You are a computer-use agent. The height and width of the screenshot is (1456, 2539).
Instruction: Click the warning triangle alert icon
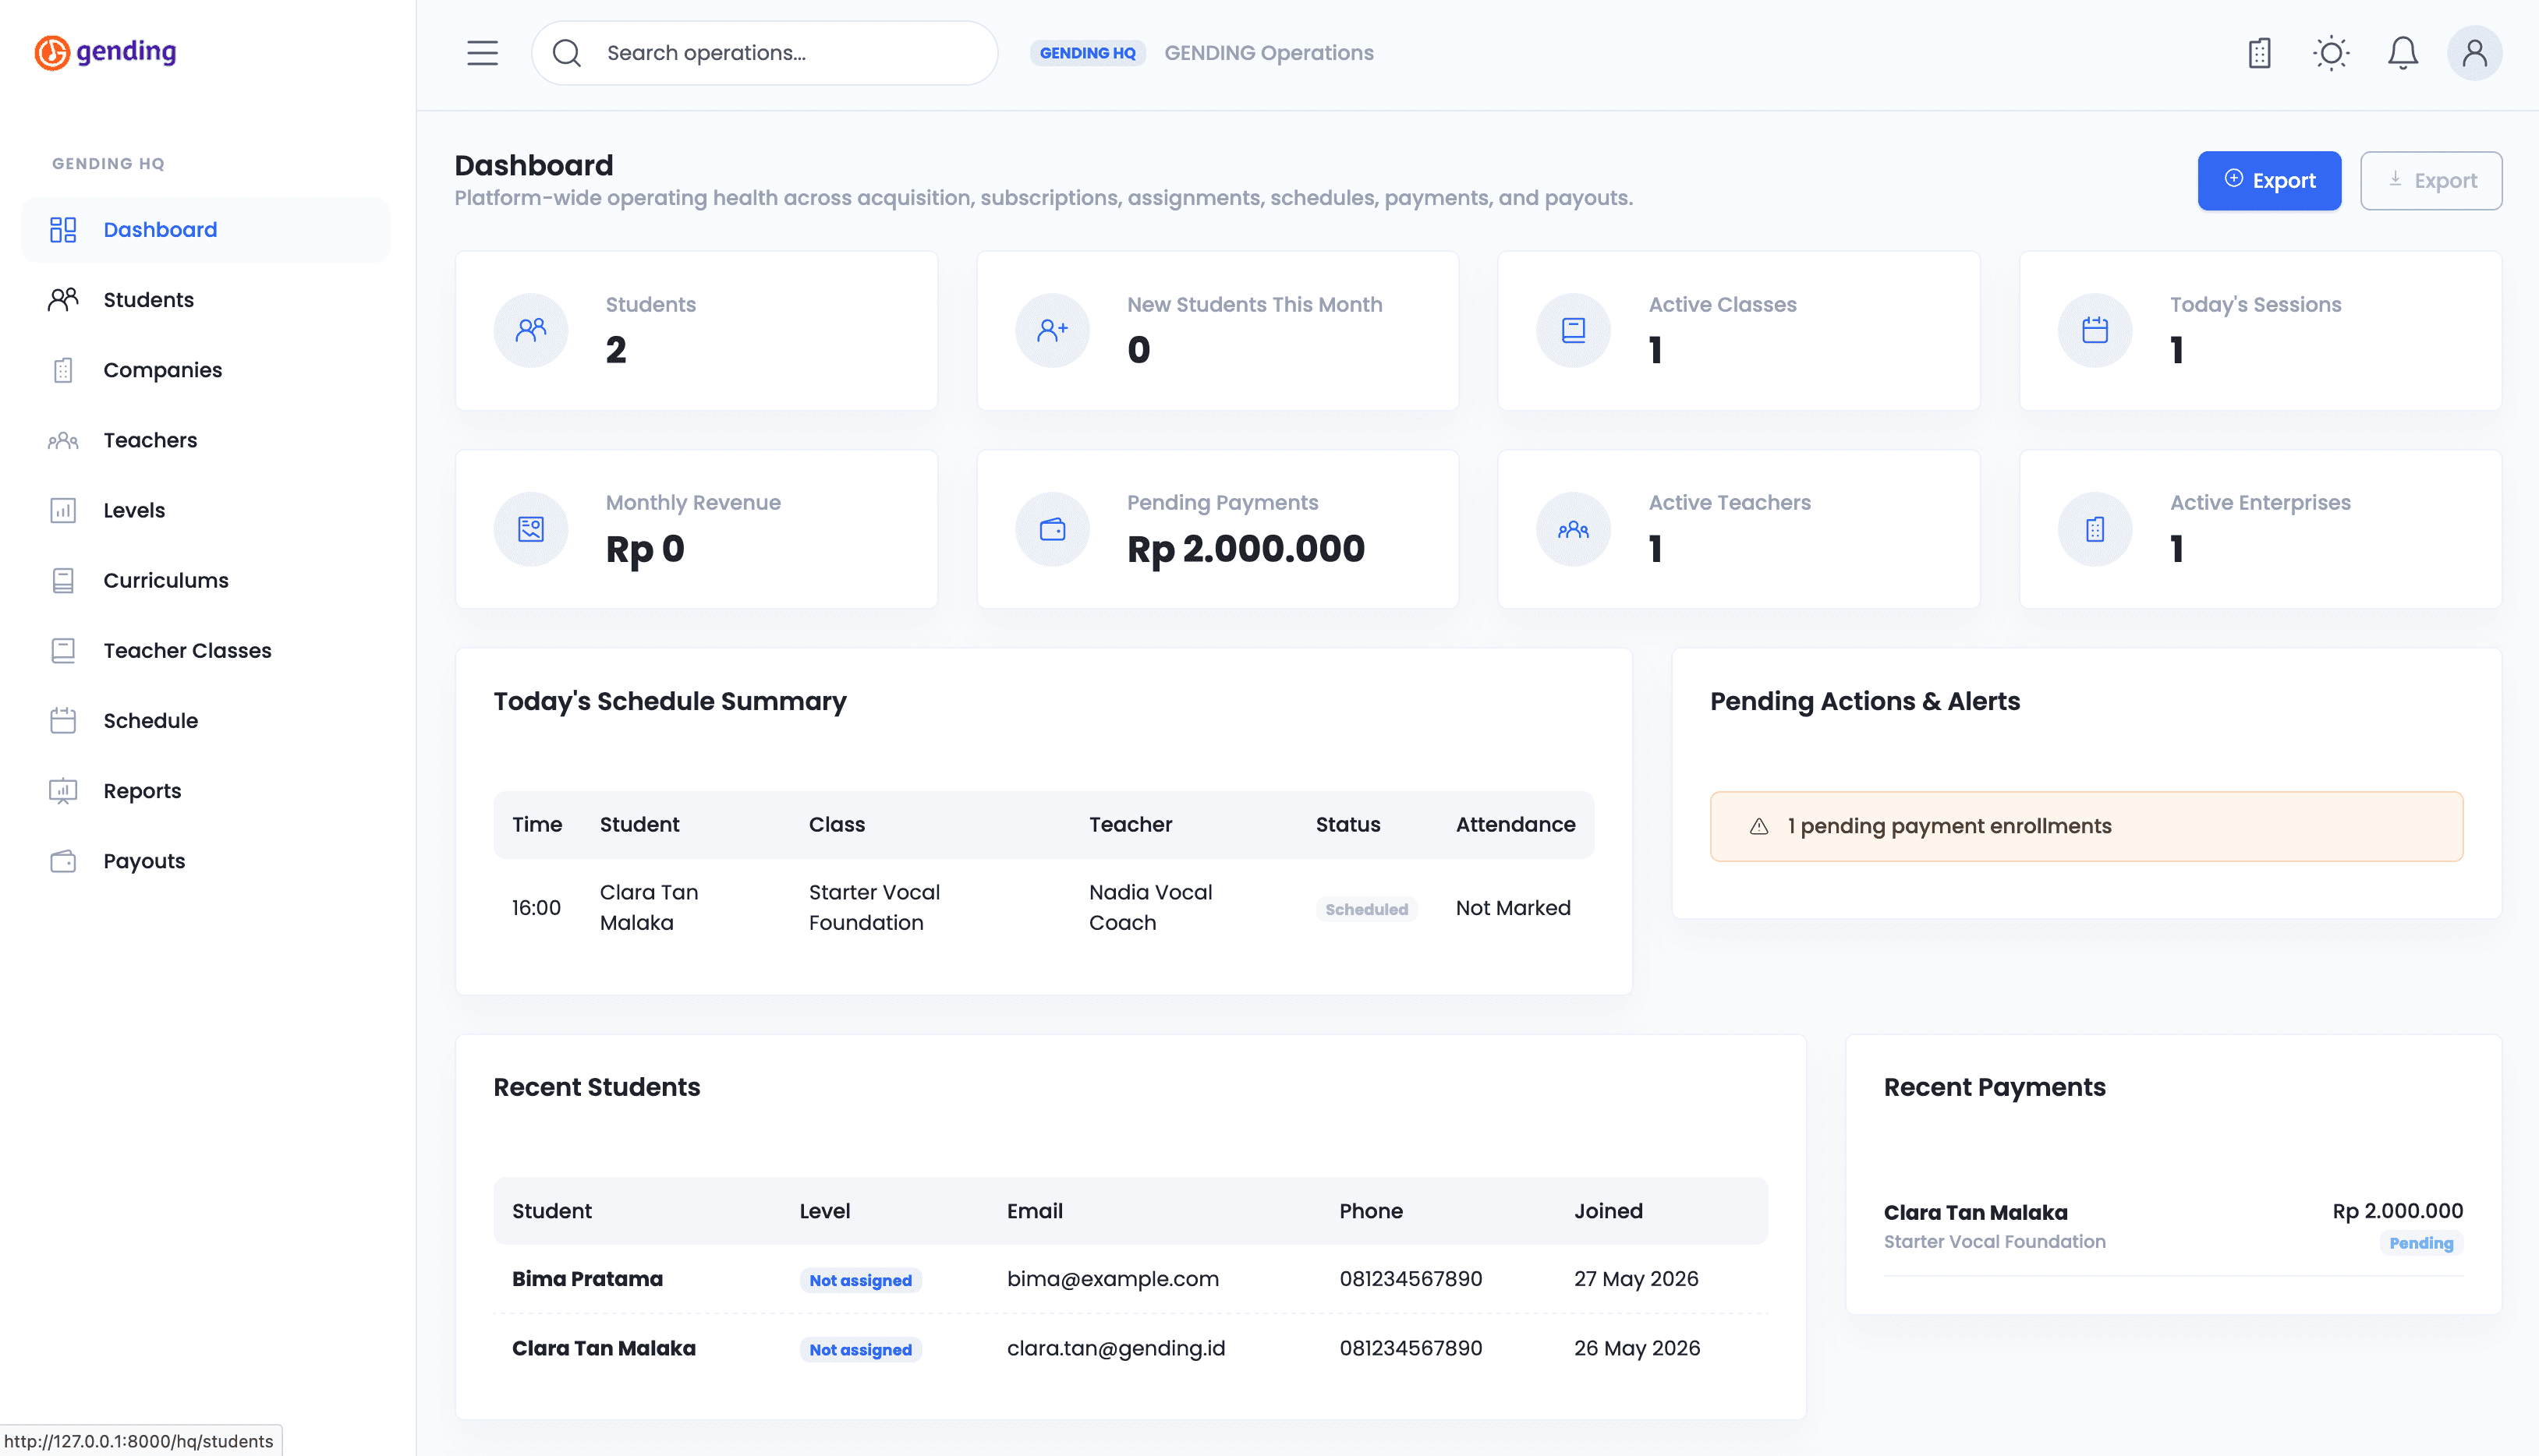click(x=1758, y=826)
